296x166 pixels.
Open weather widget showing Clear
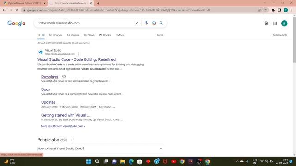[10, 161]
